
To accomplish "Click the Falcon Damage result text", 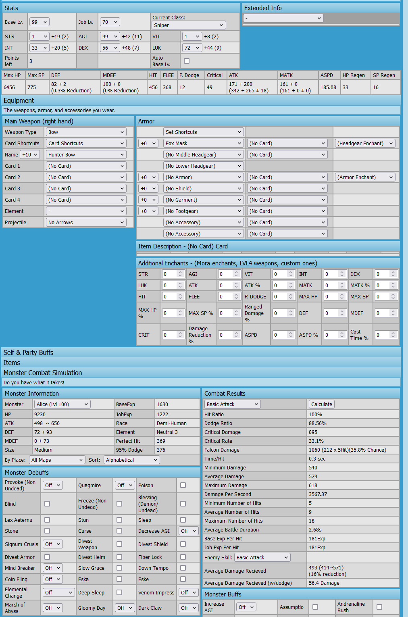I will click(x=348, y=450).
